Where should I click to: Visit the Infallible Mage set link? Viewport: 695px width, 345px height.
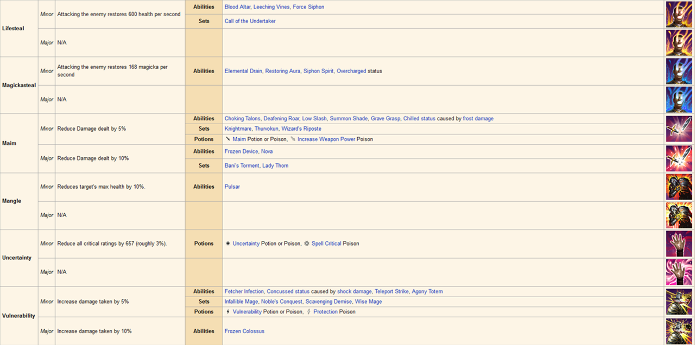tap(242, 302)
